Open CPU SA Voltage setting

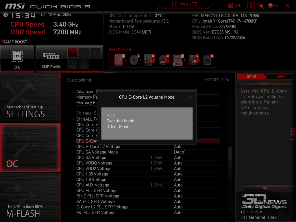[x=148, y=158]
